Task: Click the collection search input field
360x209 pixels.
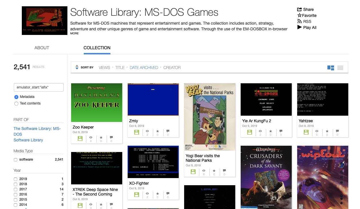Action: tap(39, 87)
